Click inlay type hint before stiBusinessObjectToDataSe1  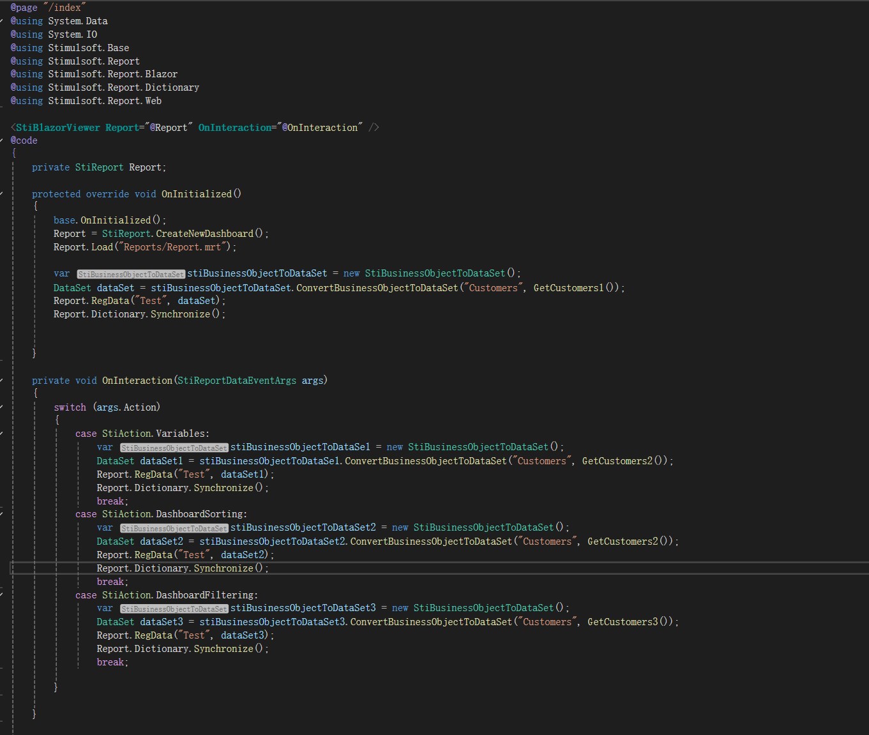[x=174, y=448]
